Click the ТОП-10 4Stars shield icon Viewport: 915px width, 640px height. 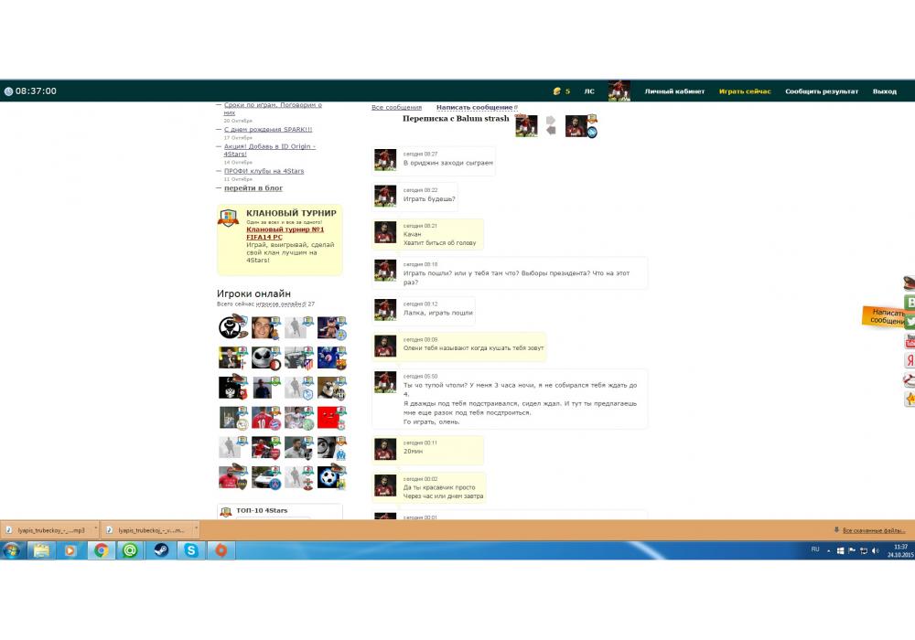click(x=226, y=512)
